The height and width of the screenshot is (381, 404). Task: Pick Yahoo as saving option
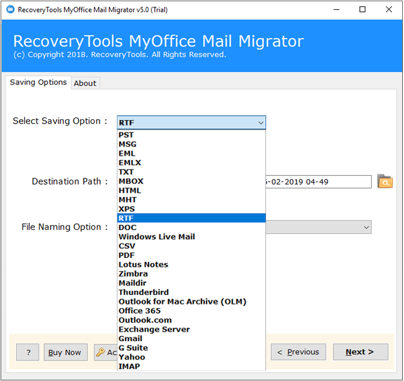pyautogui.click(x=191, y=357)
